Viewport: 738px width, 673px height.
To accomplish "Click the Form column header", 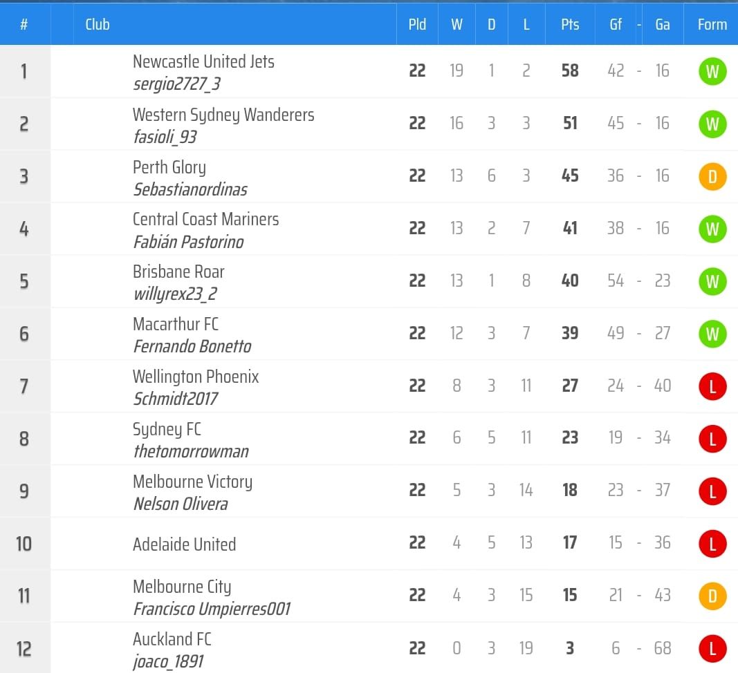I will click(712, 24).
